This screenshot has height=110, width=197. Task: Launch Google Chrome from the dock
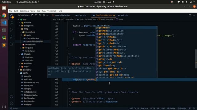coord(4,16)
